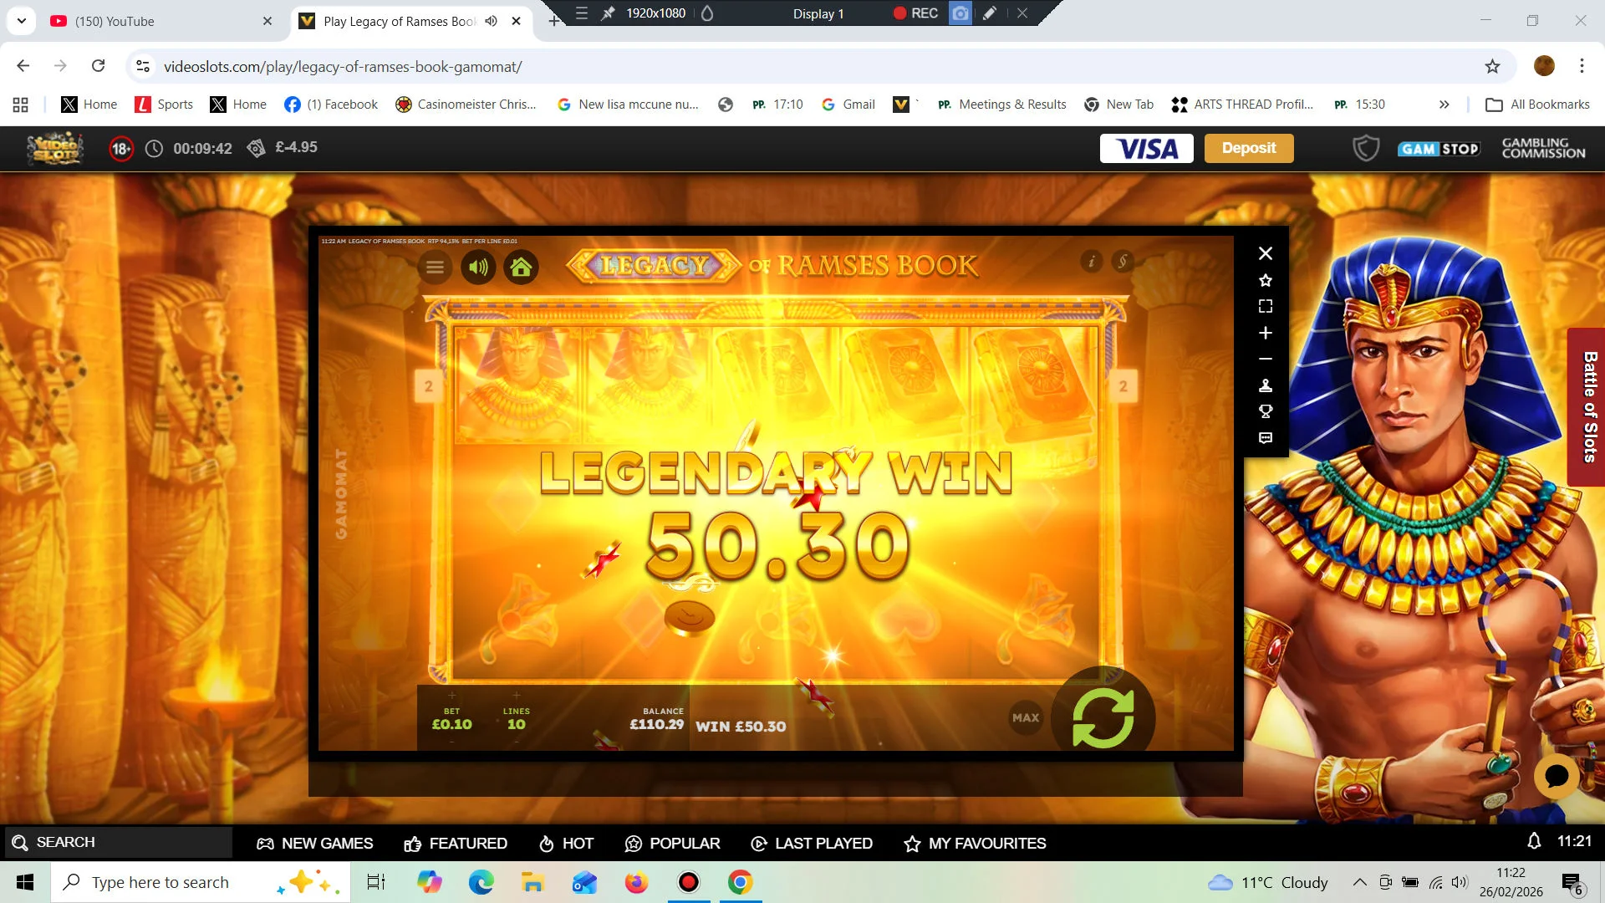Viewport: 1605px width, 903px height.
Task: Open paytable dollar icon
Action: pyautogui.click(x=1123, y=261)
